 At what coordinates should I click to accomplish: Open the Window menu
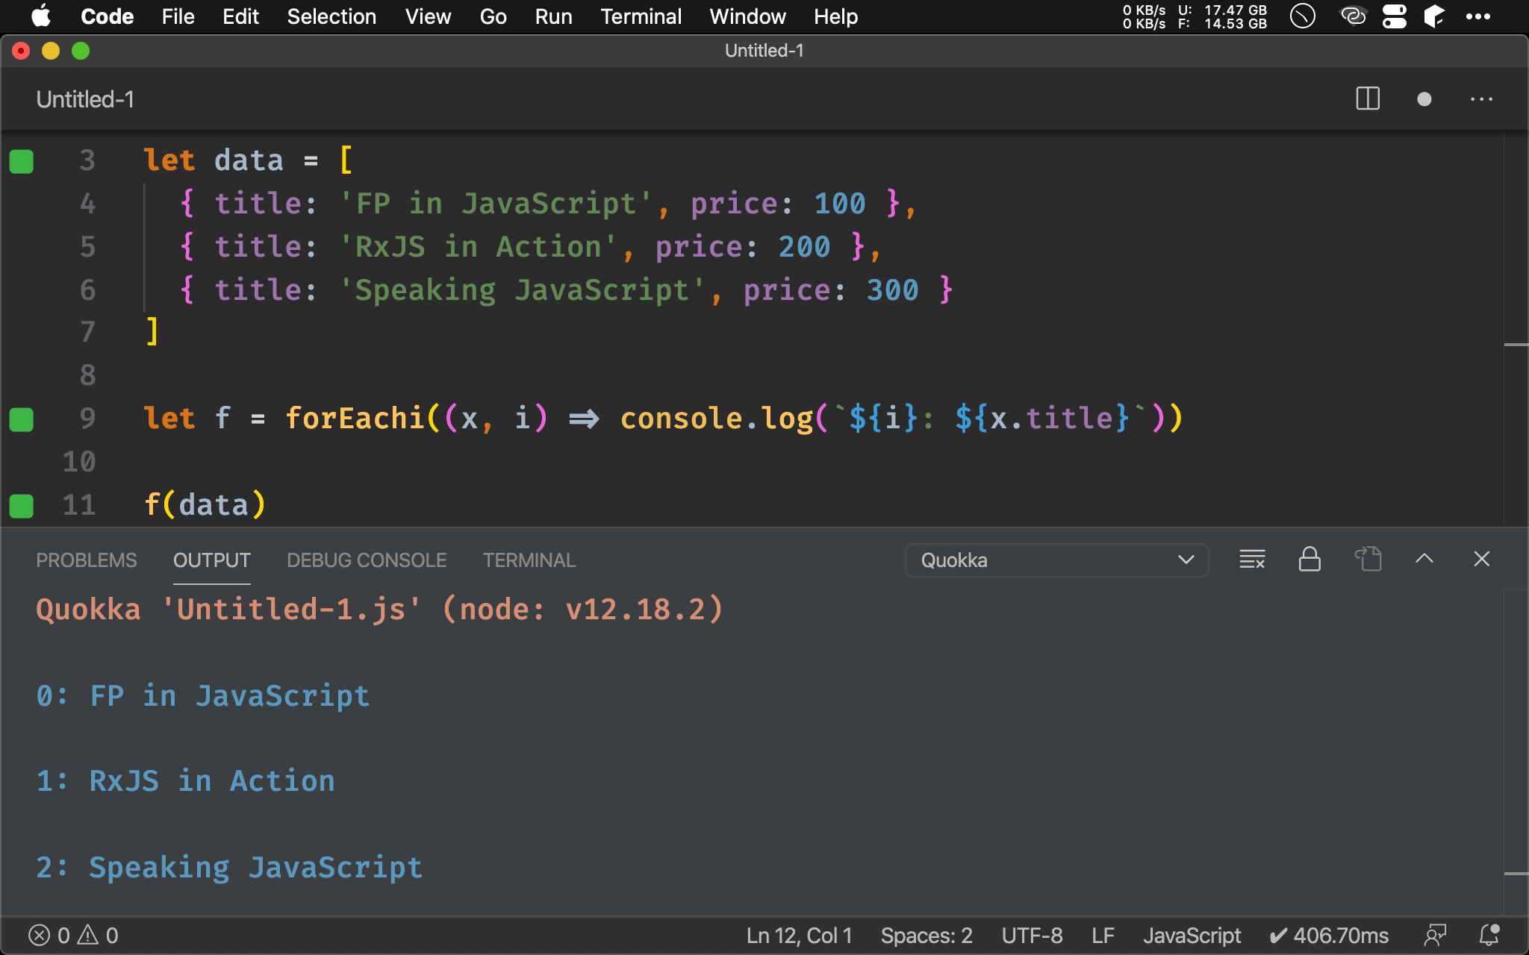[747, 16]
